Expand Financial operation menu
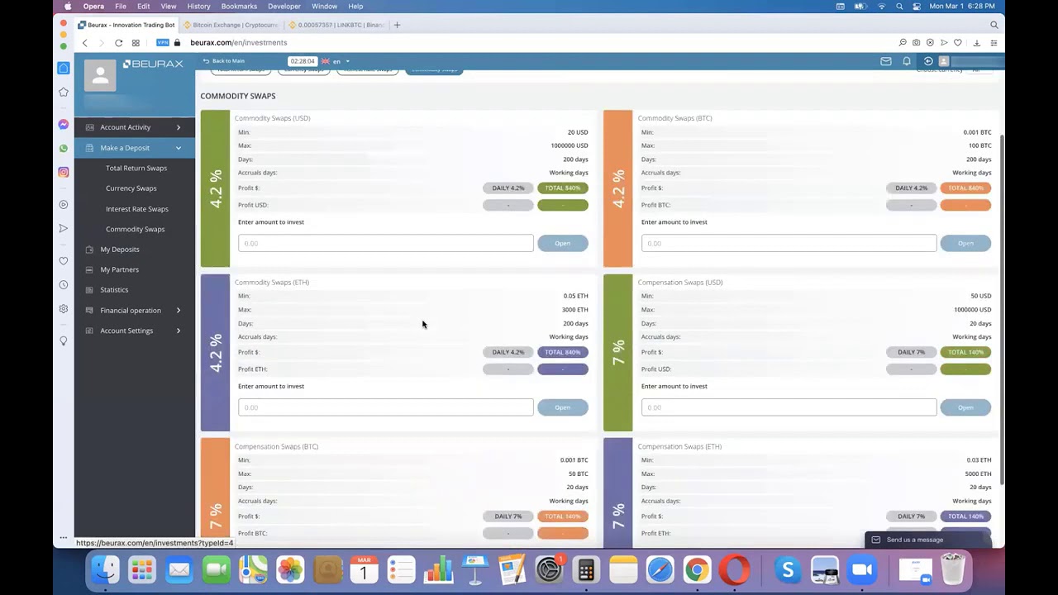Screen dimensions: 1058x595 click(135, 311)
